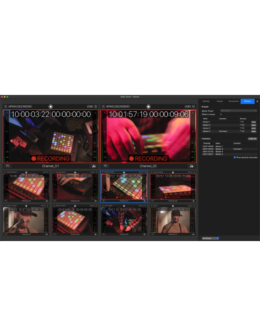Open the group dropdown at panel bottom
The width and height of the screenshot is (260, 336).
coord(210,238)
